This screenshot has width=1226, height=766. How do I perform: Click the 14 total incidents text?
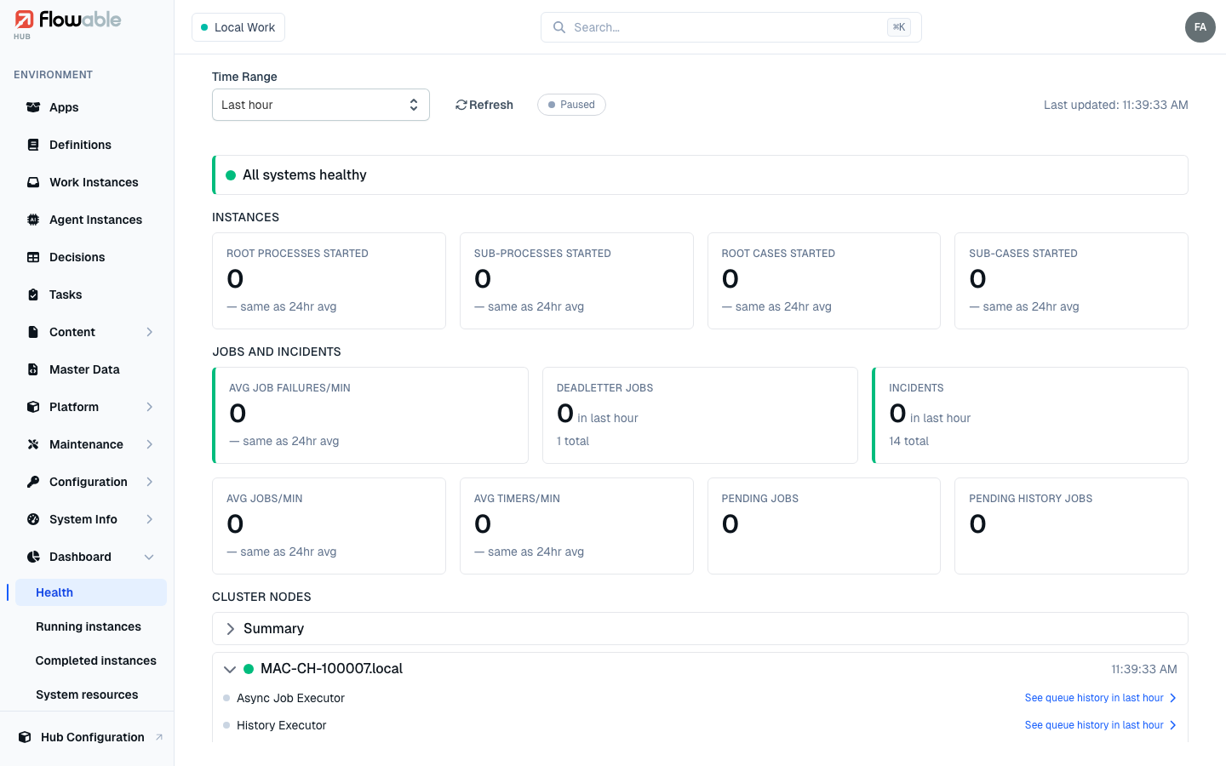tap(908, 441)
